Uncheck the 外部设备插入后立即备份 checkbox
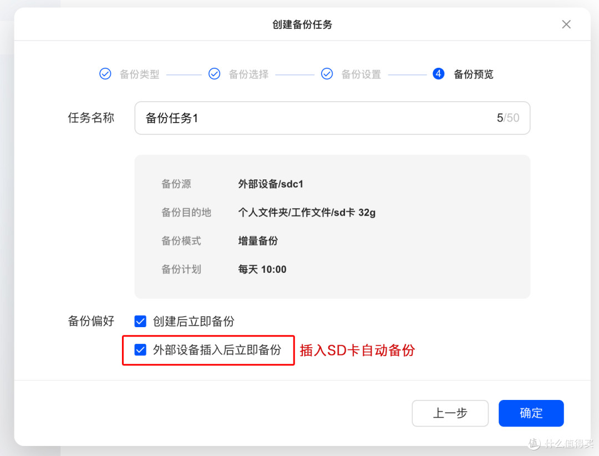The width and height of the screenshot is (599, 456). point(140,350)
